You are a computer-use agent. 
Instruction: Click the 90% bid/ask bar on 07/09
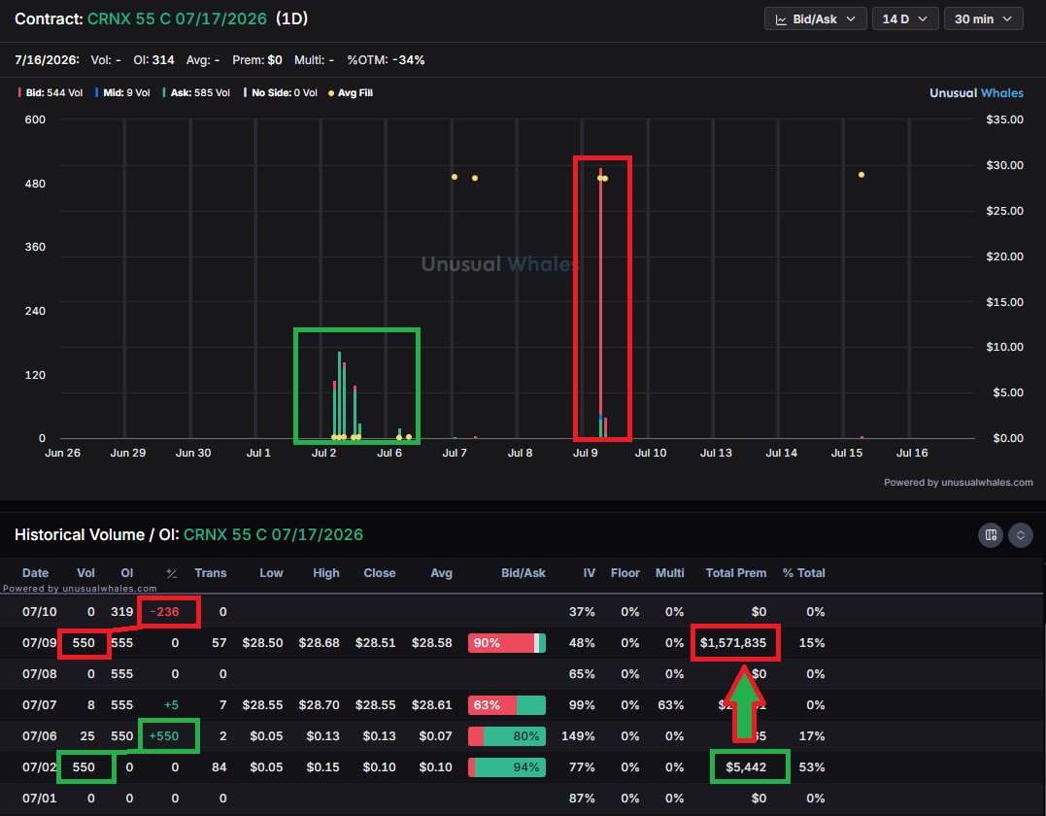pyautogui.click(x=507, y=643)
